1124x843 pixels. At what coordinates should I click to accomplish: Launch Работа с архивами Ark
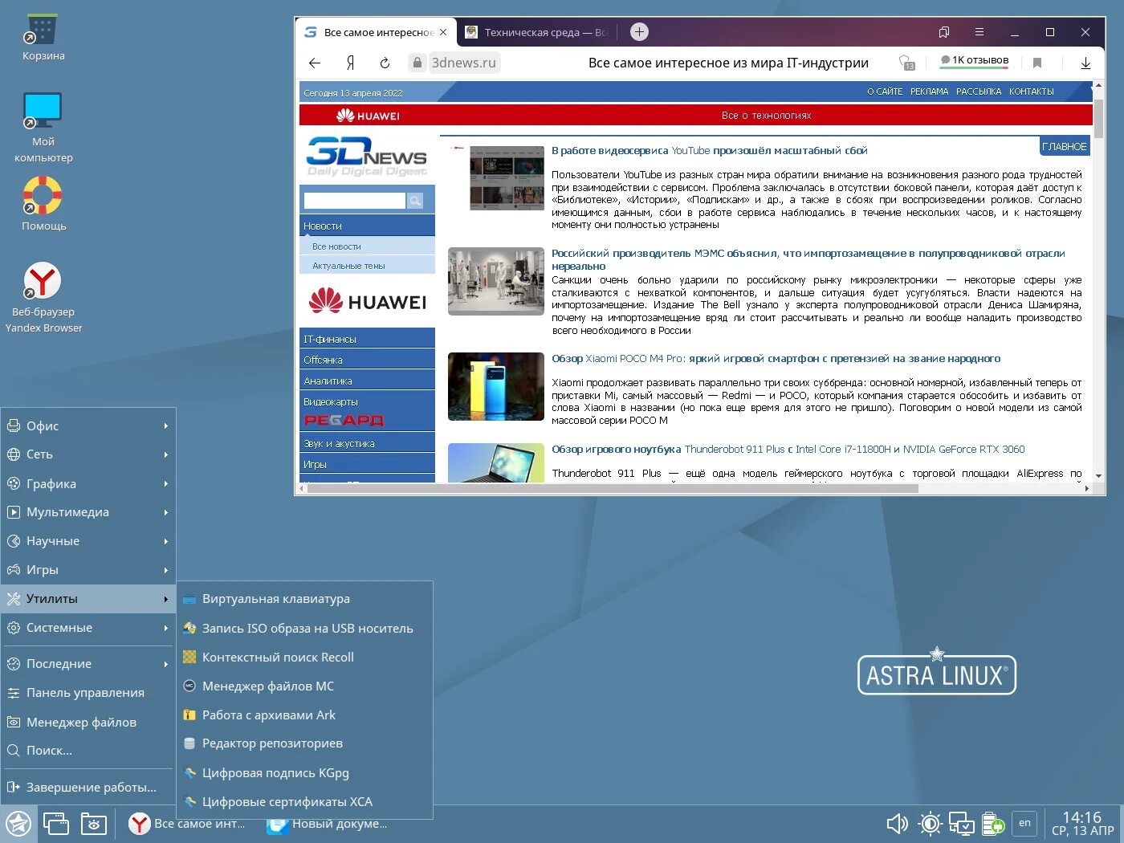click(305, 715)
